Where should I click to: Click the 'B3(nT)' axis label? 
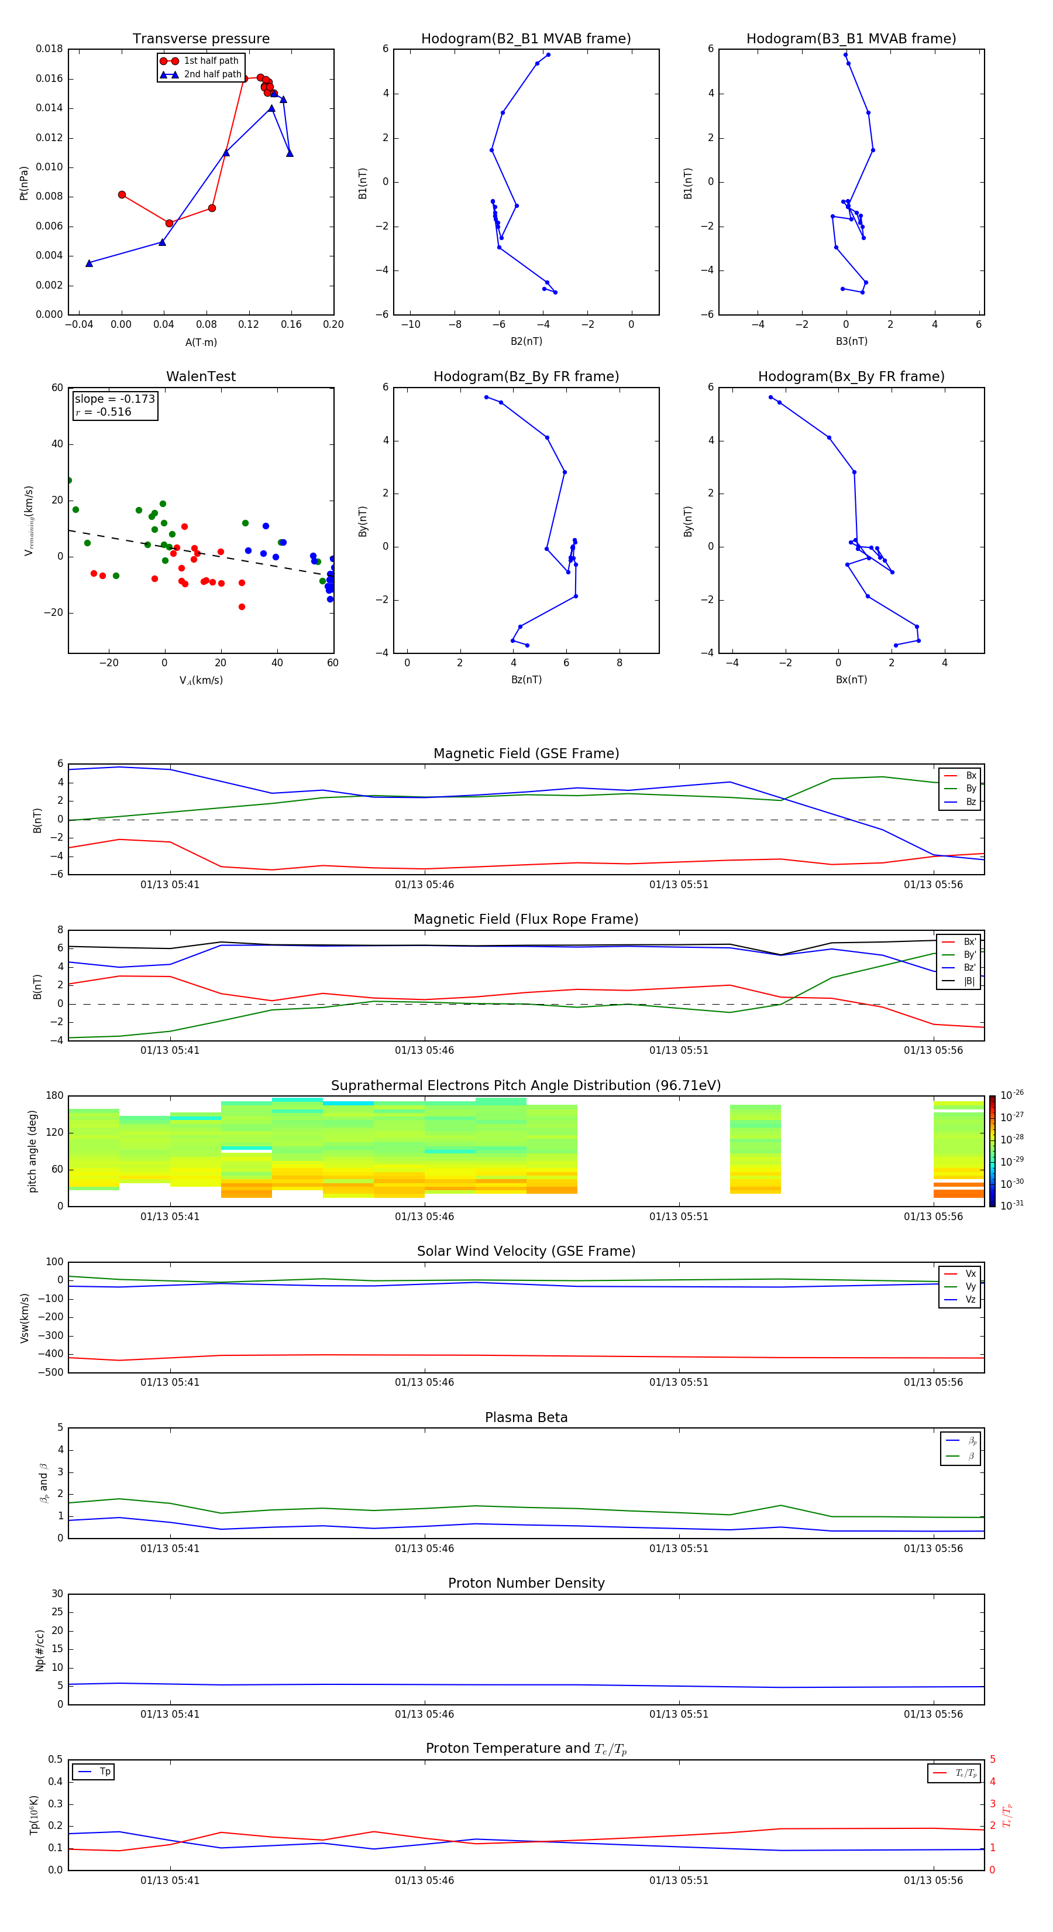851,341
